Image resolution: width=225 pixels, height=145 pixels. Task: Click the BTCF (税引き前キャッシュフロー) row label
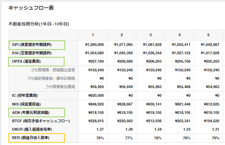[x=38, y=121]
